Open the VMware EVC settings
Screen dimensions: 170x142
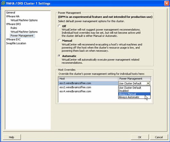coord(13,40)
